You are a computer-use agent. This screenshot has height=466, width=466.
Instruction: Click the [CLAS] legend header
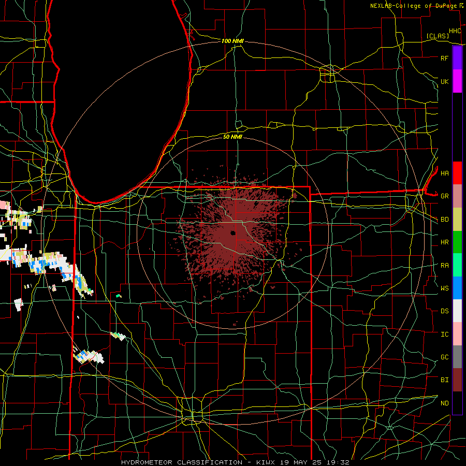point(438,36)
